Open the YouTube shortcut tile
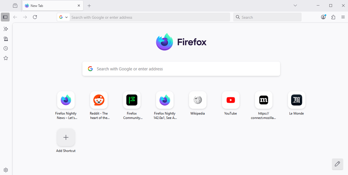This screenshot has height=175, width=348. (230, 100)
